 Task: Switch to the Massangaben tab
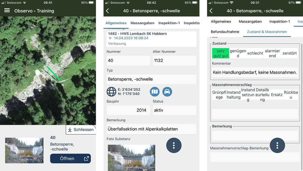(142, 23)
